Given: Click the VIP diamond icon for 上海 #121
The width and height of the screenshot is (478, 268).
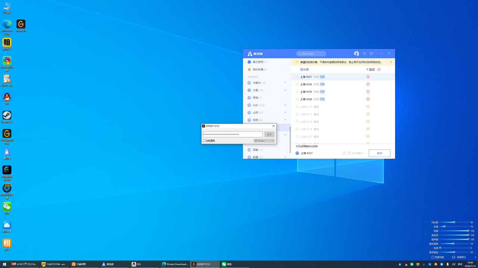Looking at the screenshot, I should pos(368,137).
